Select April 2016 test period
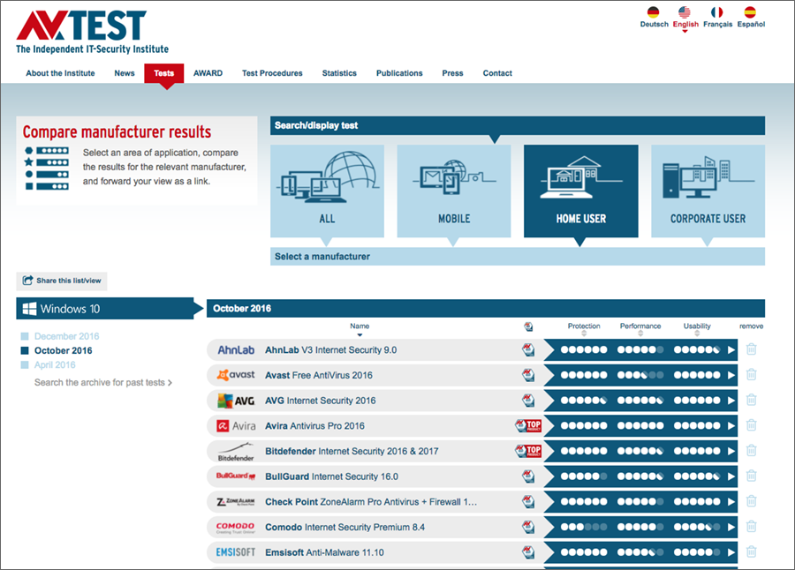This screenshot has height=570, width=795. [x=54, y=364]
